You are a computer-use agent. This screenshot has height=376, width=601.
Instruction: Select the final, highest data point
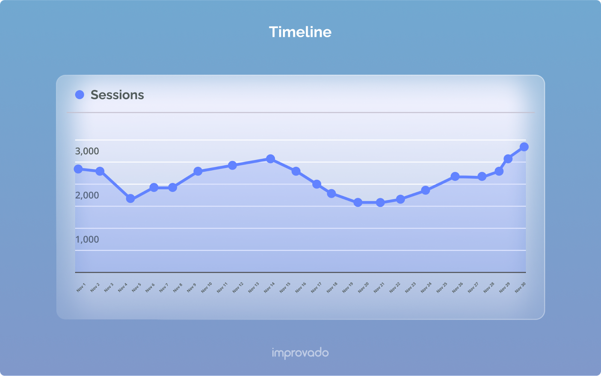click(x=524, y=147)
